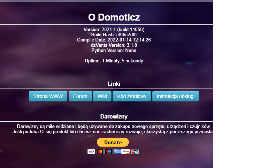Click the O Domoticz page title
Image resolution: width=261 pixels, height=168 pixels.
(114, 17)
